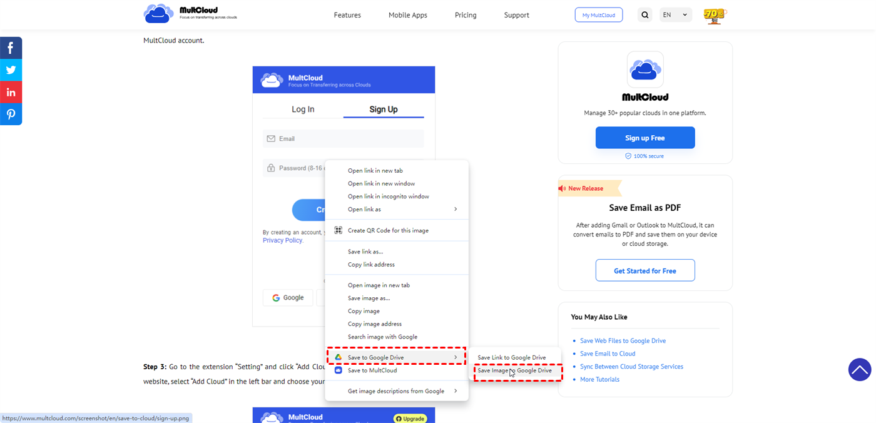Expand 'Open link as' submenu arrow
876x423 pixels.
[x=456, y=209]
